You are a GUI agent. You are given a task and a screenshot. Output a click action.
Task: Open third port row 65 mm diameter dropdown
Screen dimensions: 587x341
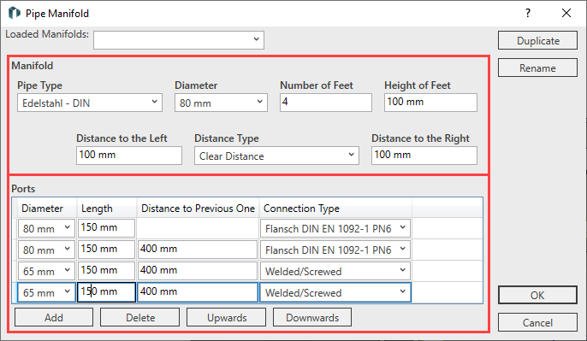coord(46,271)
